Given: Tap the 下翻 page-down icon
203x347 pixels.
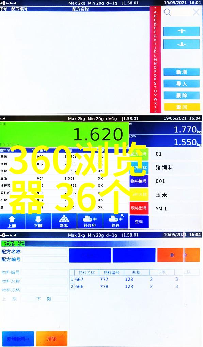Looking at the screenshot, I should [x=38, y=221].
